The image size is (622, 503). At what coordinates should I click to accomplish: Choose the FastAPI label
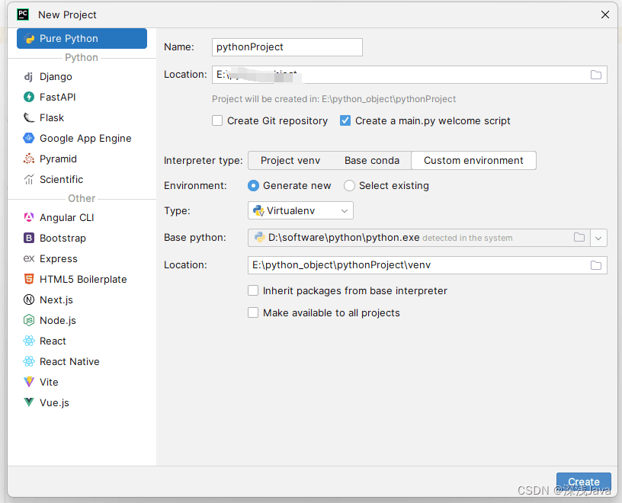57,98
